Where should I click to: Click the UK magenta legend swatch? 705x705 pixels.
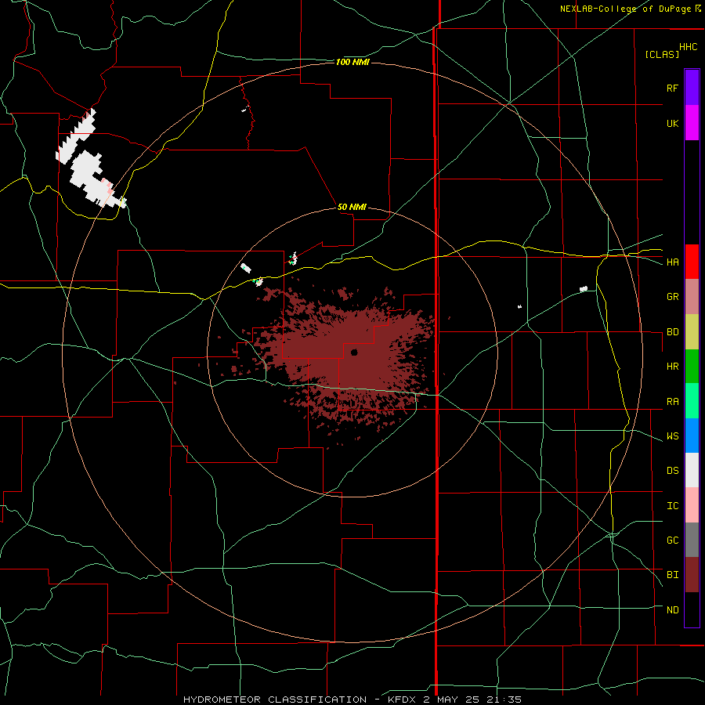point(692,123)
